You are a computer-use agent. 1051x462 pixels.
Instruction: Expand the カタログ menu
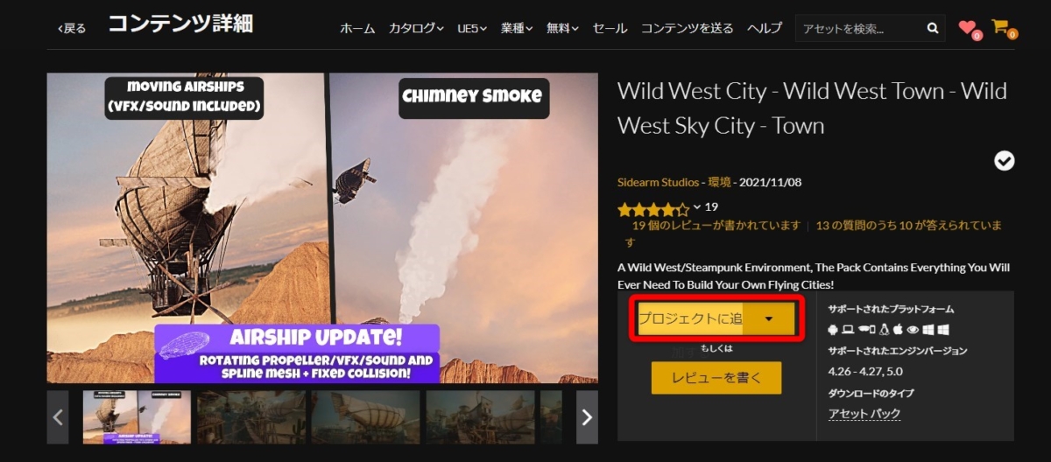click(x=416, y=28)
